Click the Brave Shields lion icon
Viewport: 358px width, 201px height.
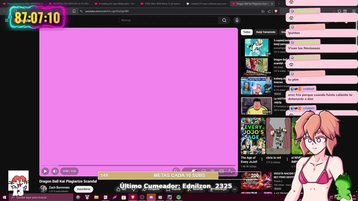pos(276,11)
